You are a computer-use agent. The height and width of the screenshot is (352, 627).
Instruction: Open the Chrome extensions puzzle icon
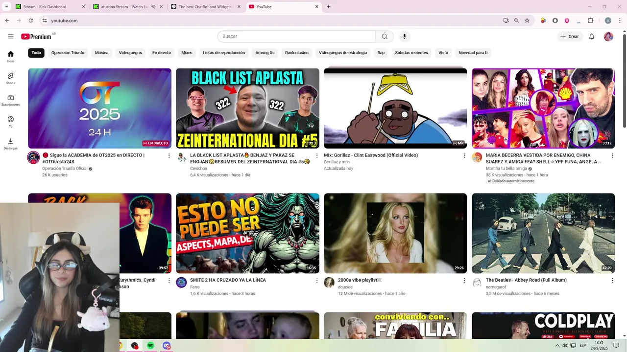[590, 21]
